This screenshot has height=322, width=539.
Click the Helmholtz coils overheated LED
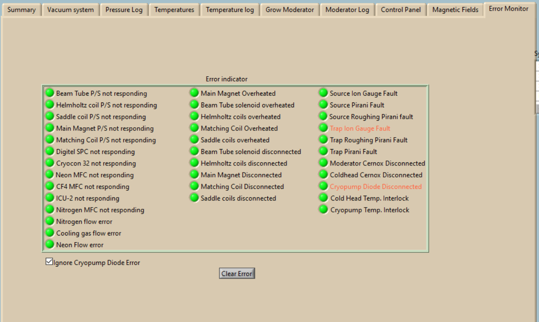[x=194, y=116]
